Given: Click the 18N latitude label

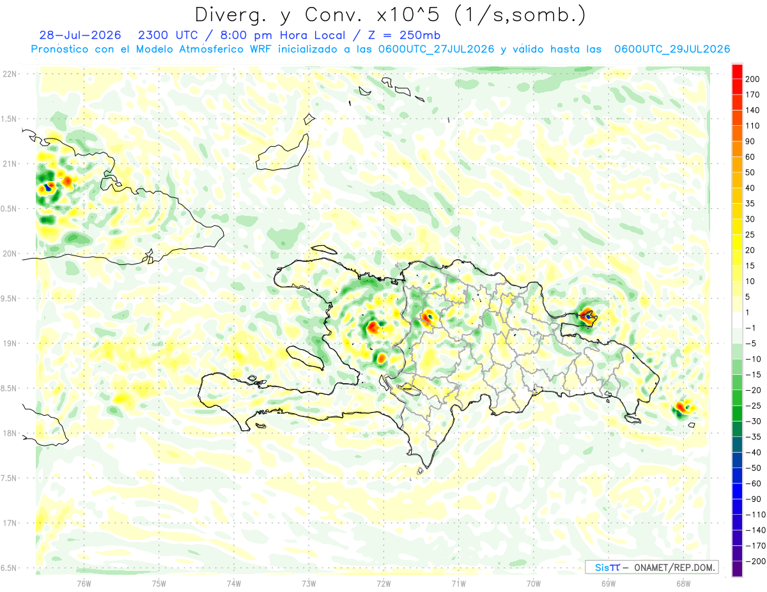Looking at the screenshot, I should (x=10, y=433).
